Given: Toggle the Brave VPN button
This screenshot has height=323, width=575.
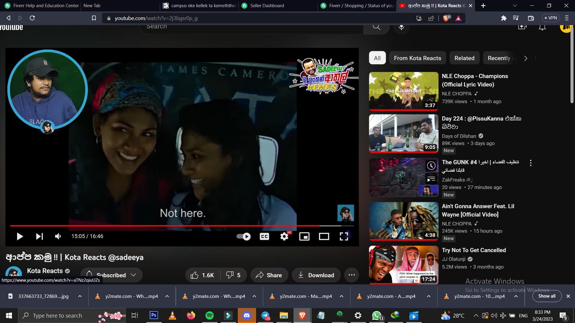Looking at the screenshot, I should 551,18.
